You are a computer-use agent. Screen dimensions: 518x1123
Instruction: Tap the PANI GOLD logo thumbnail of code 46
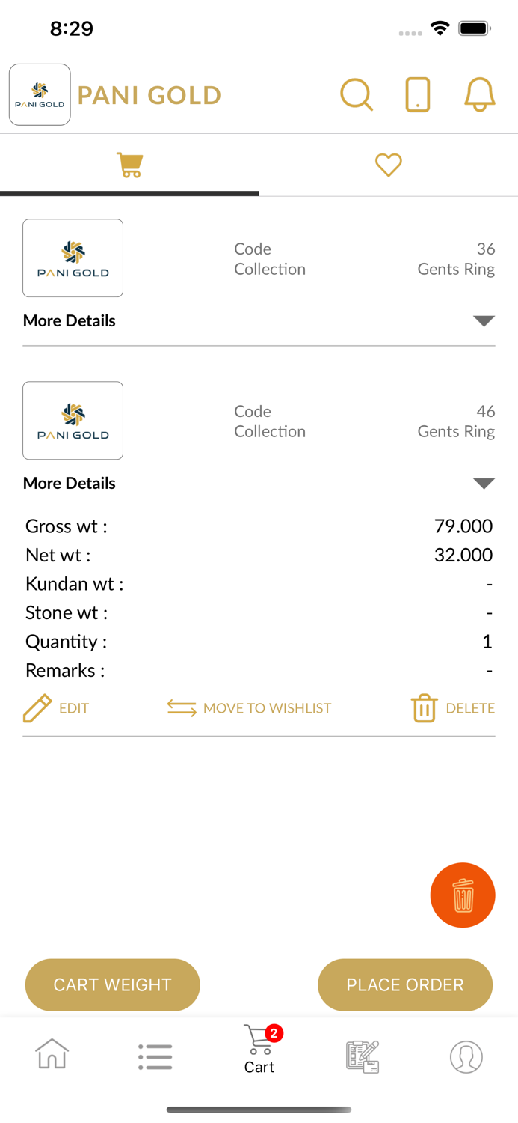(x=73, y=420)
